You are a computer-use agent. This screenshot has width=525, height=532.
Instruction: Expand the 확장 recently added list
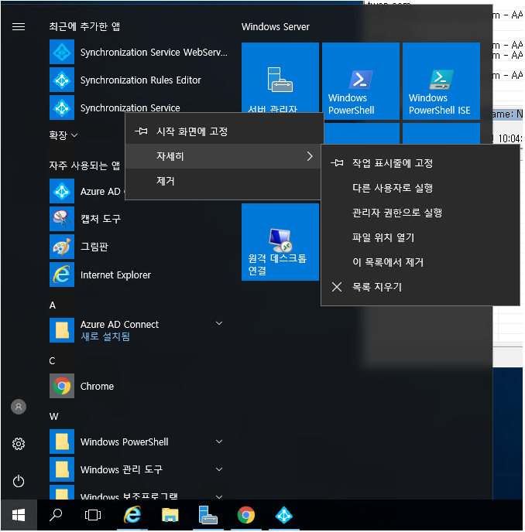tap(63, 135)
